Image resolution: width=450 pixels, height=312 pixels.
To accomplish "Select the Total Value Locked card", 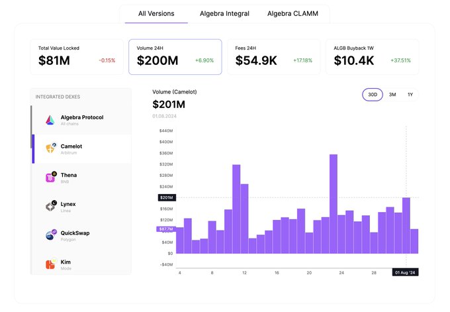I will click(x=76, y=56).
